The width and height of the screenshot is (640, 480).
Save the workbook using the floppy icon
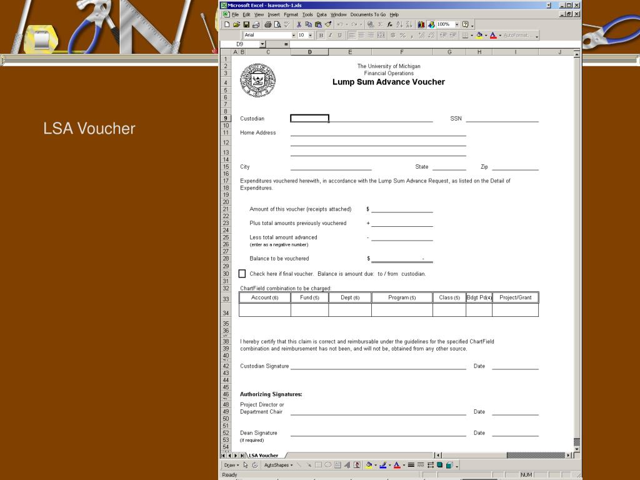246,24
